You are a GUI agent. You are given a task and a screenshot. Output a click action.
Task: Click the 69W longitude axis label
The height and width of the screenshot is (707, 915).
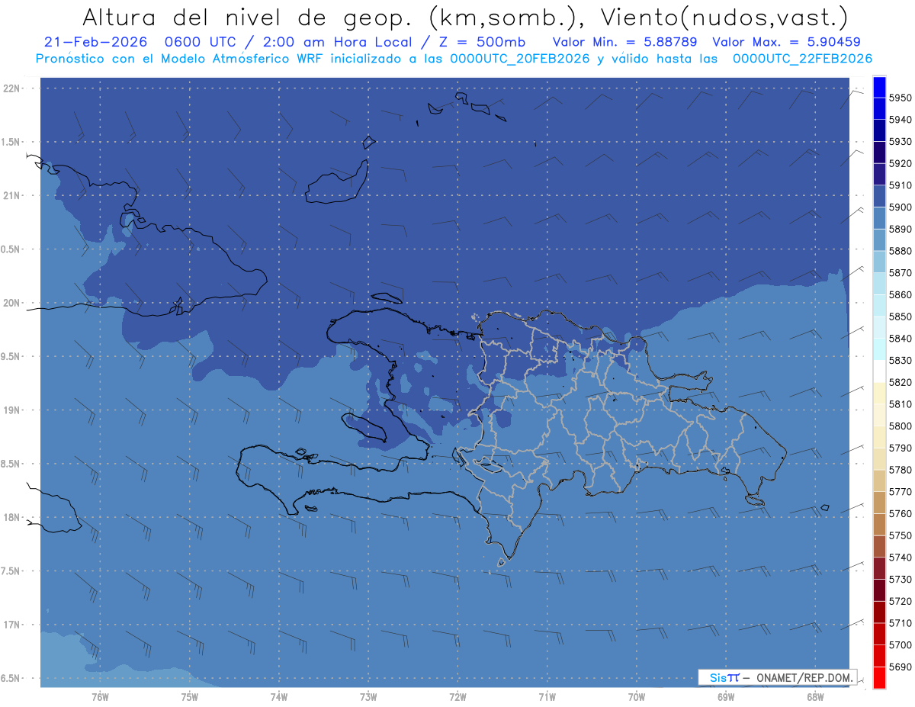(725, 696)
